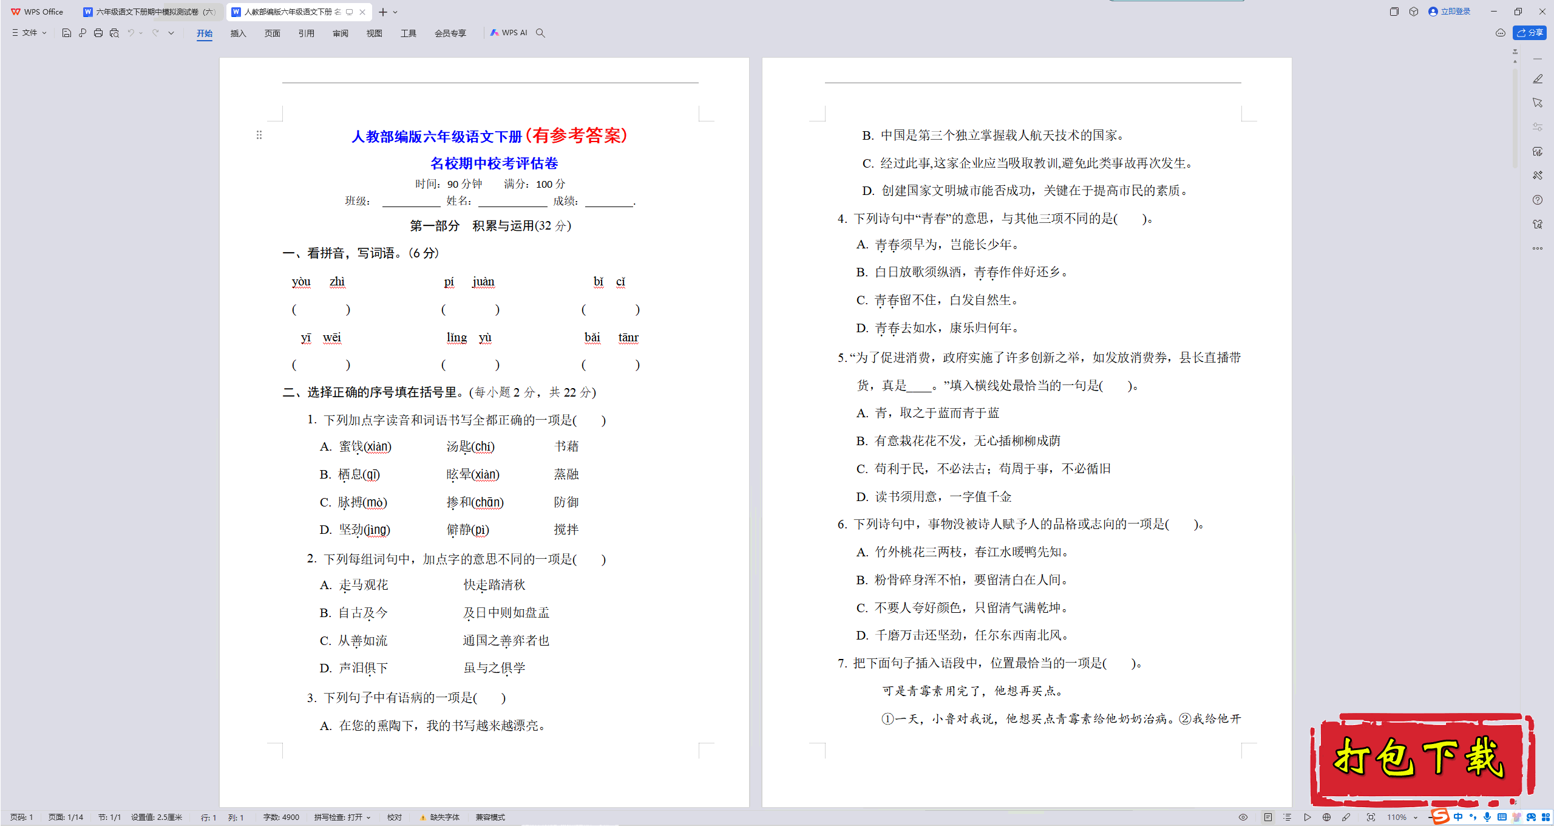Click the 字数: 4900 word count
This screenshot has width=1554, height=826.
tap(281, 817)
